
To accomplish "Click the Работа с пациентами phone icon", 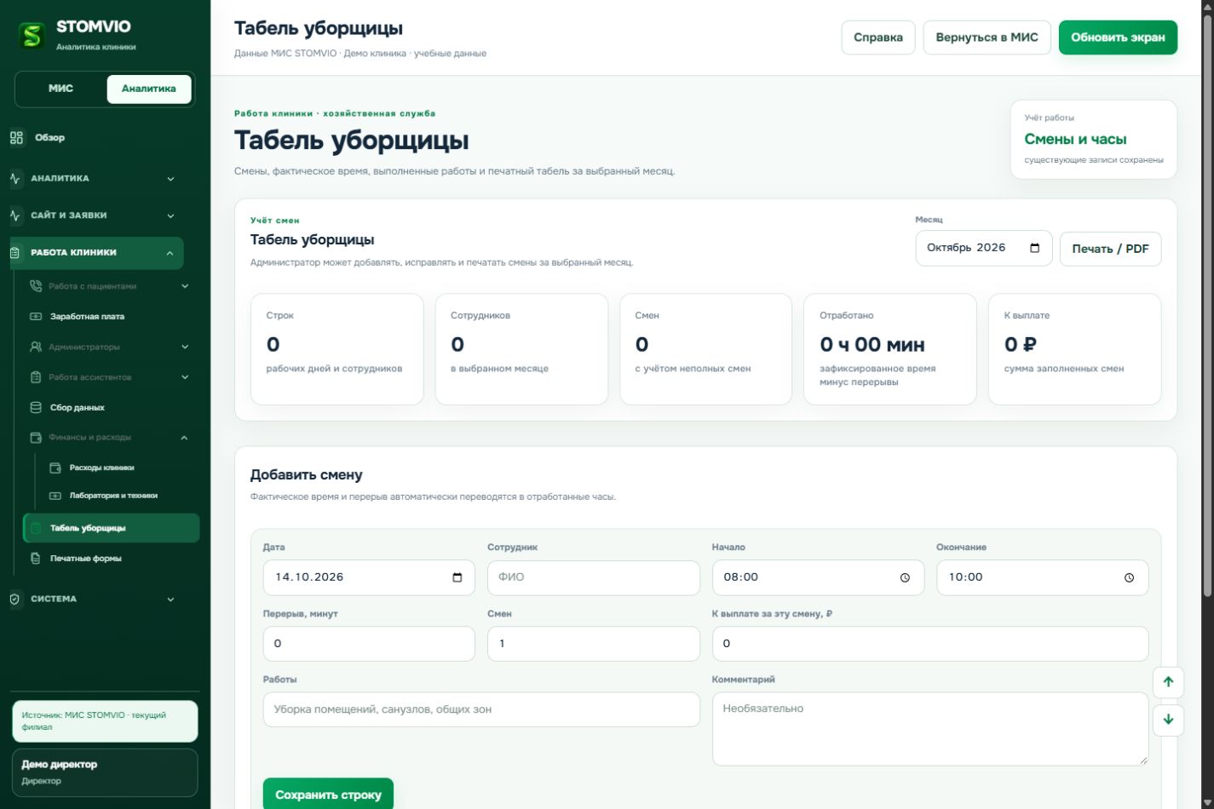I will 36,286.
